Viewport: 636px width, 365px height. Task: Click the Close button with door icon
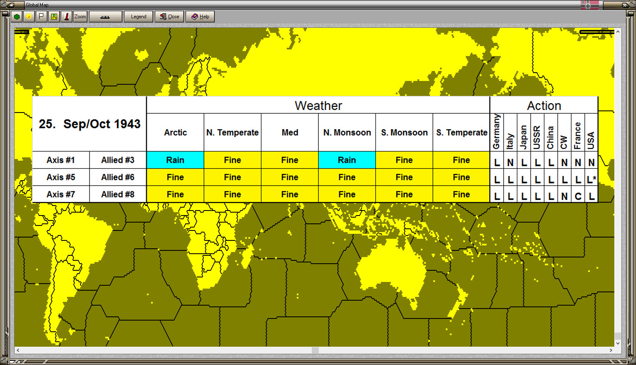(169, 17)
